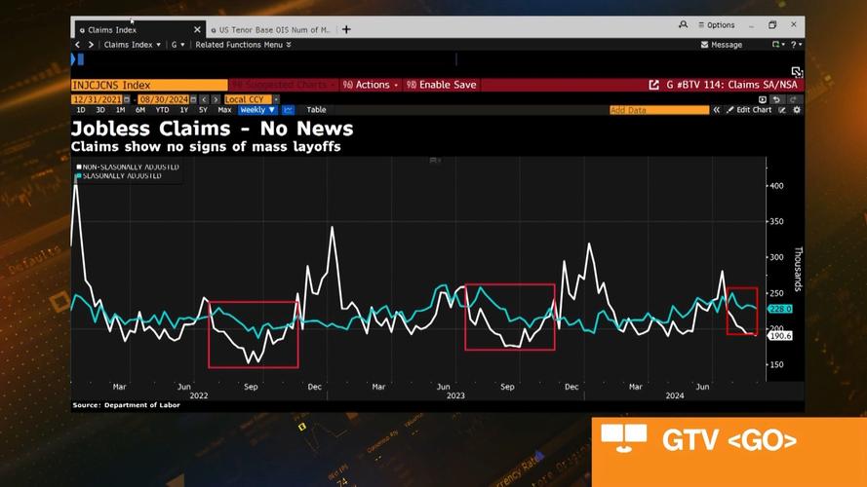Click the Source: Department of Labor note
Viewport: 867px width, 487px height.
tap(126, 405)
